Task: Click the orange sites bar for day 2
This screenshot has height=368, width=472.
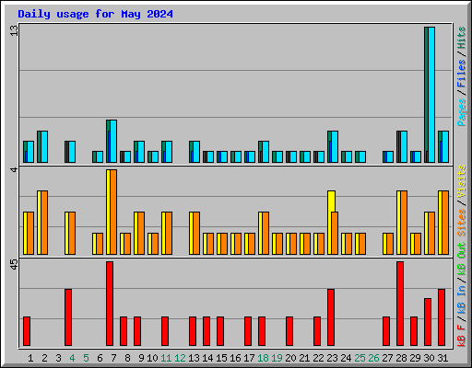Action: (x=44, y=223)
